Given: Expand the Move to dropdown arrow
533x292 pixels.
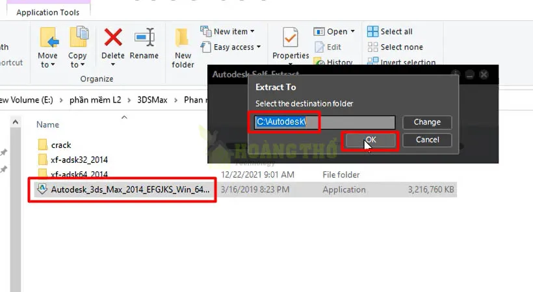Looking at the screenshot, I should pyautogui.click(x=53, y=65).
